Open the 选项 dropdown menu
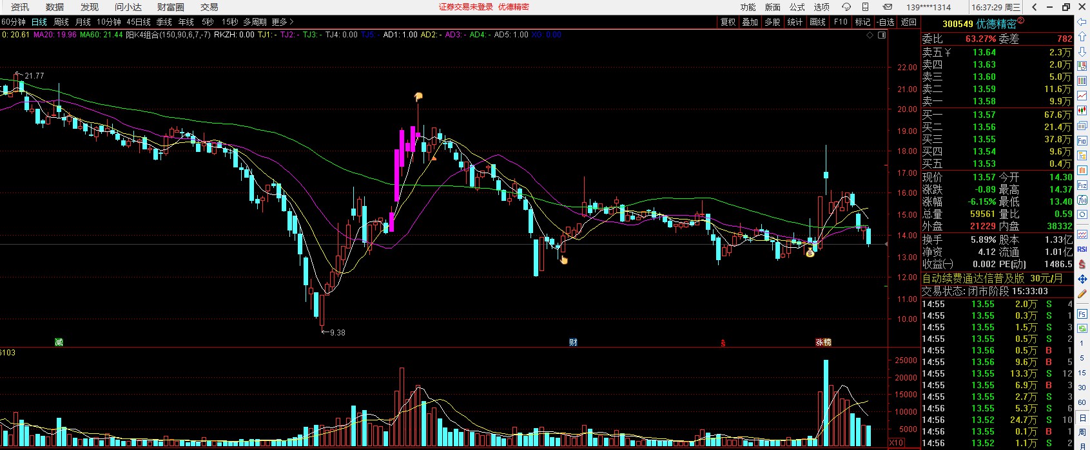1090x450 pixels. [x=821, y=7]
